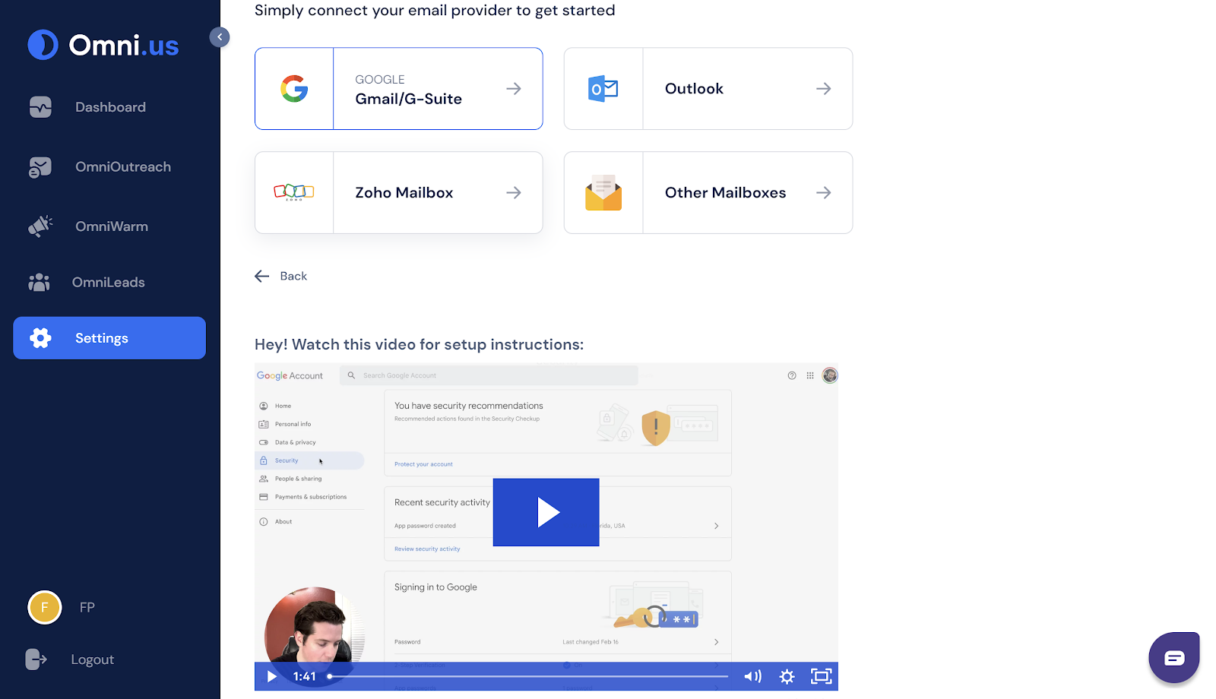
Task: Log out using the Logout link
Action: point(92,659)
